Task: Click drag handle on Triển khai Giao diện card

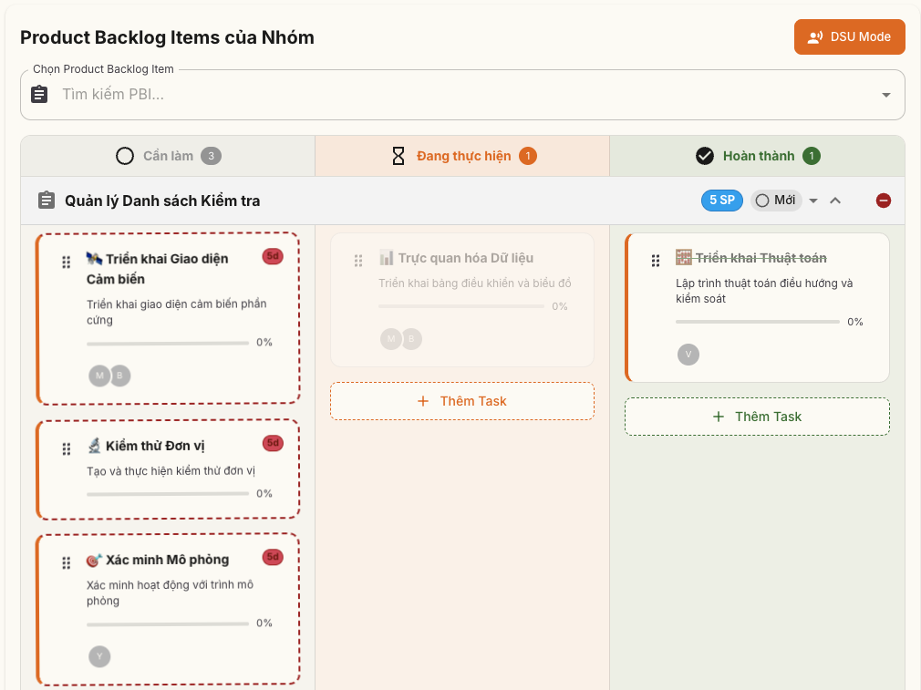Action: click(66, 262)
